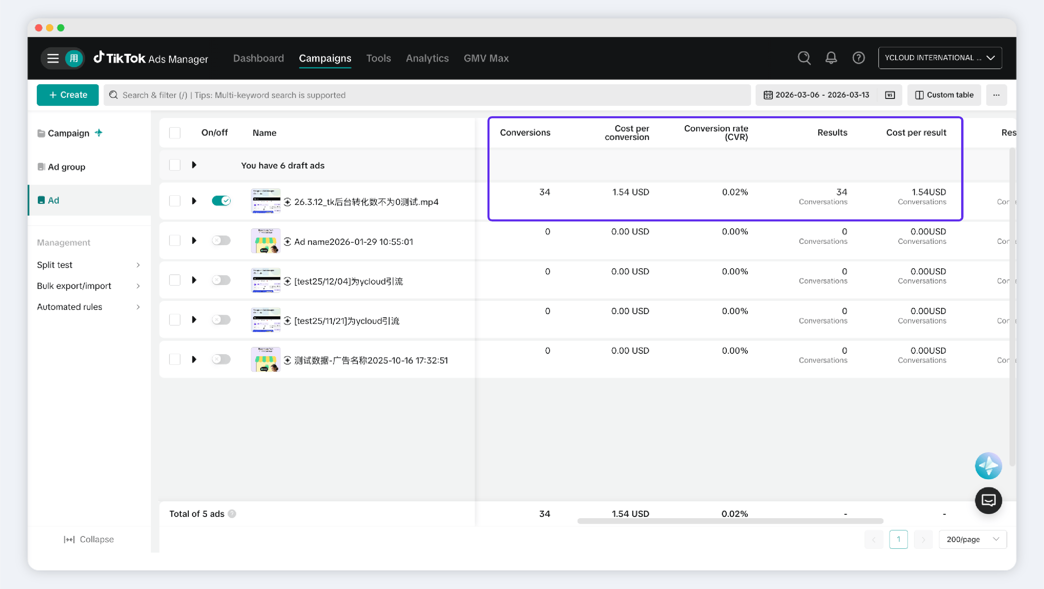
Task: Expand the 测试数据 ad row
Action: [194, 359]
